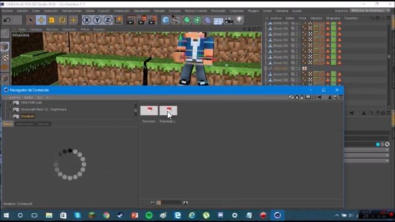Activate the Move tool
Image resolution: width=395 pixels, height=222 pixels.
click(41, 20)
